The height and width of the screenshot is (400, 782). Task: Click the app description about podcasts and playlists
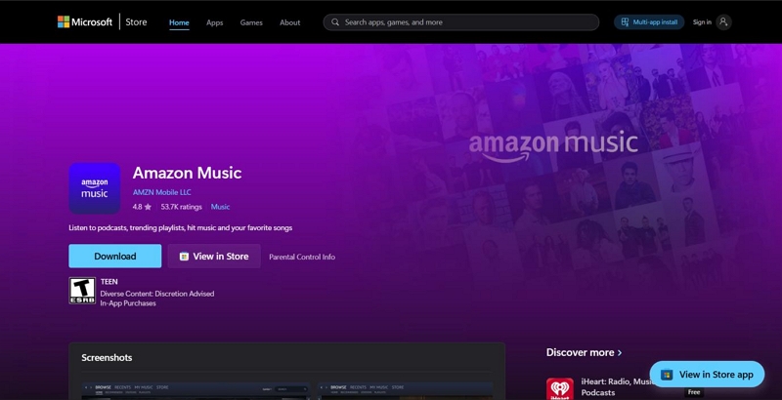pos(181,228)
